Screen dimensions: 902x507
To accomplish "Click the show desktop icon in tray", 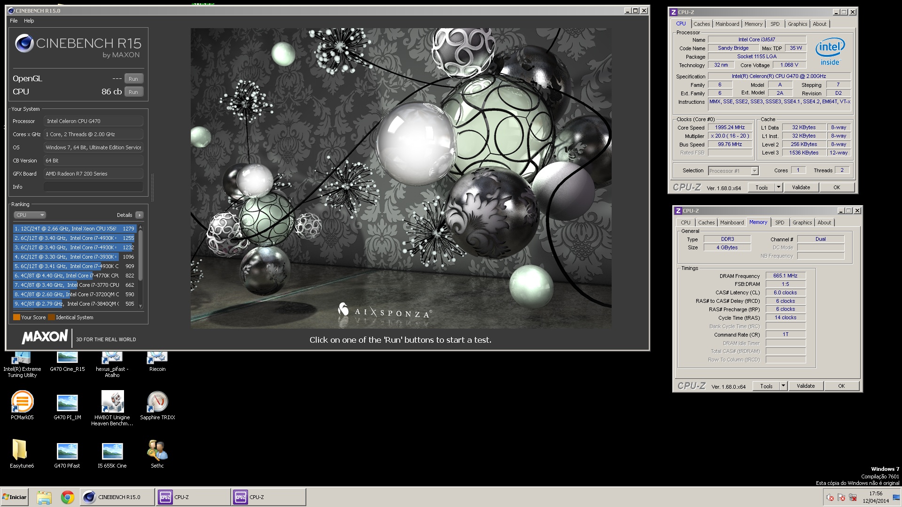I will click(896, 498).
